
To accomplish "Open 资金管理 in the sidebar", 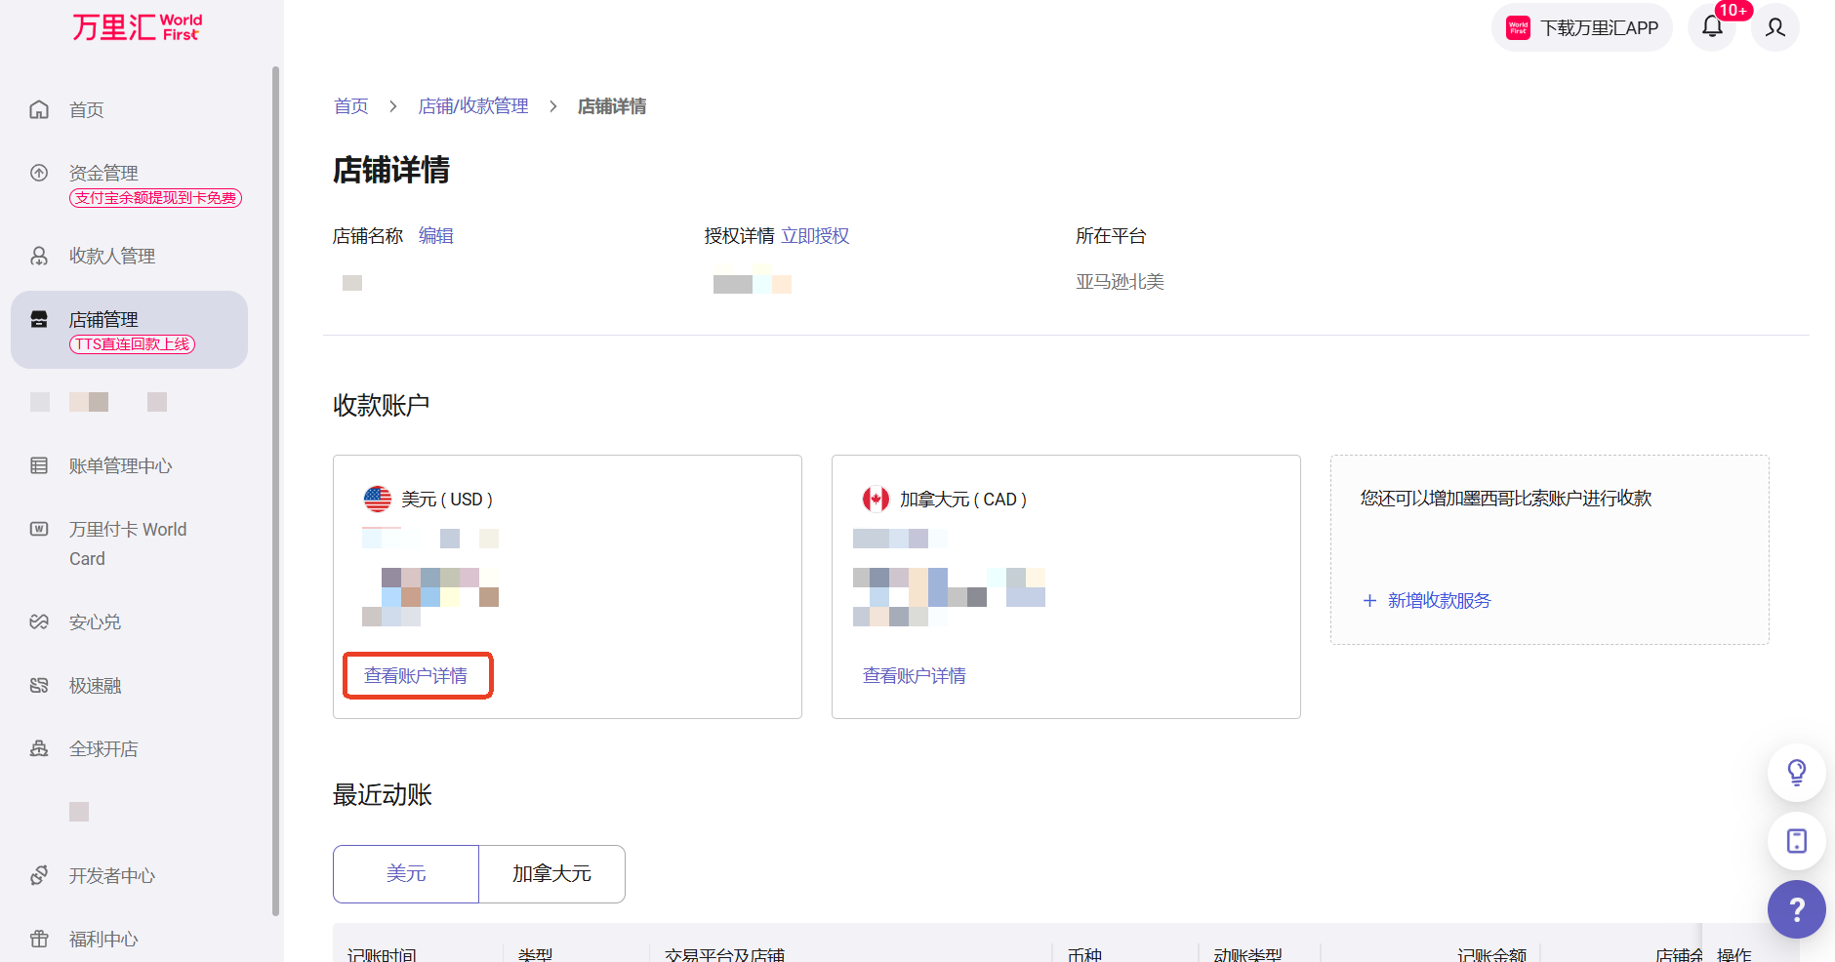I will (103, 173).
